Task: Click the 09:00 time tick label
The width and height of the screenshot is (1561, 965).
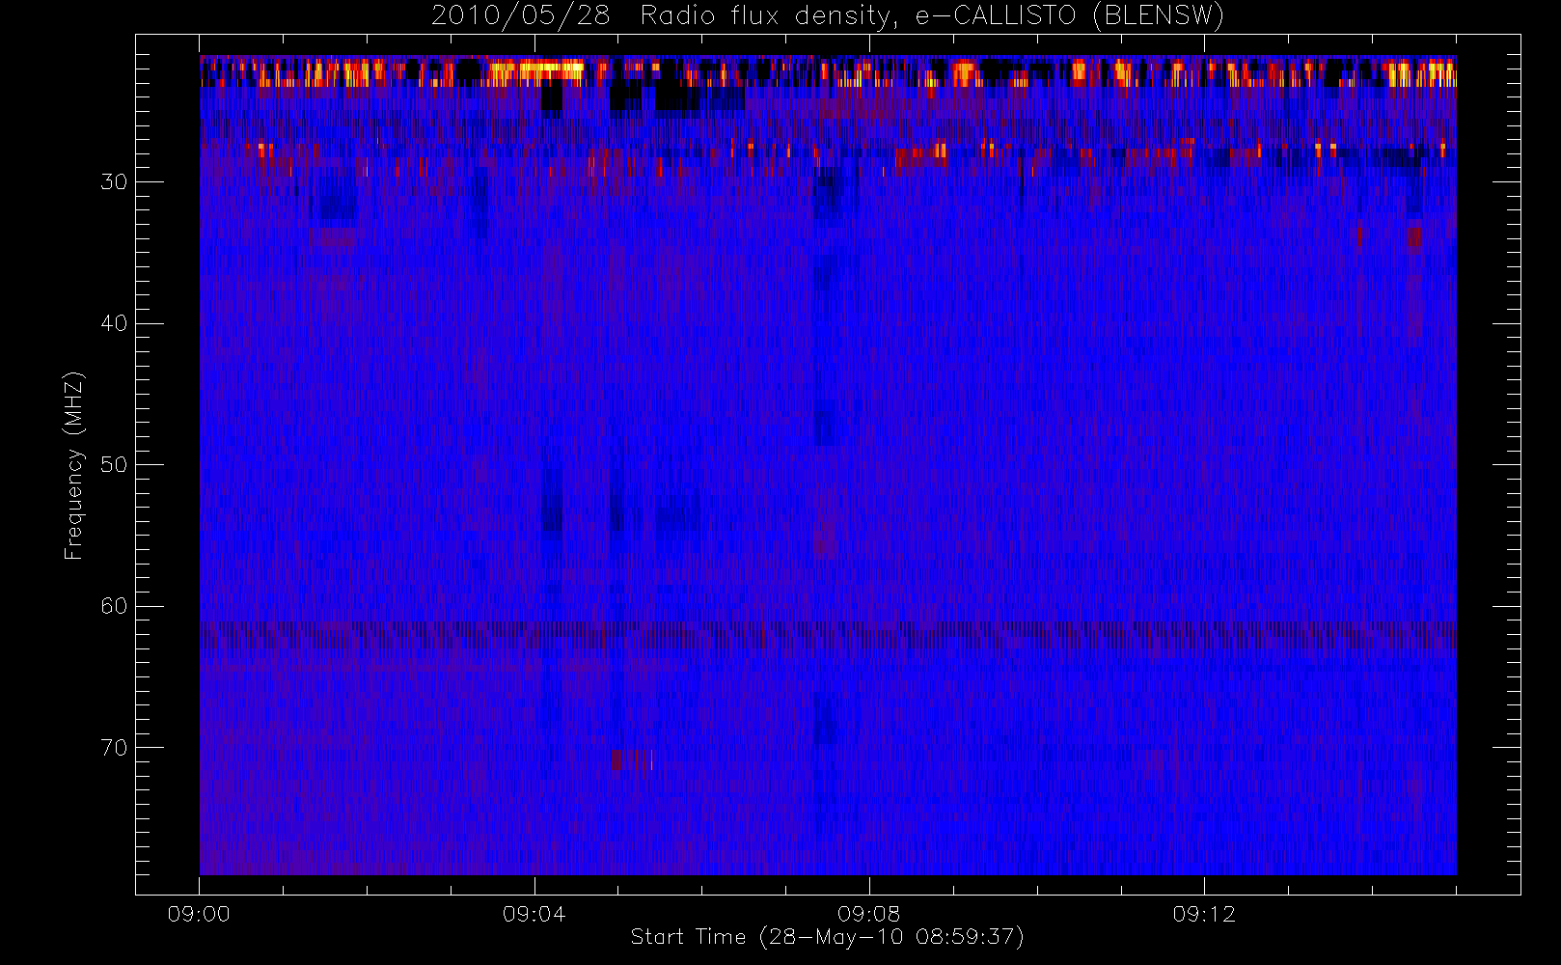Action: 199,914
